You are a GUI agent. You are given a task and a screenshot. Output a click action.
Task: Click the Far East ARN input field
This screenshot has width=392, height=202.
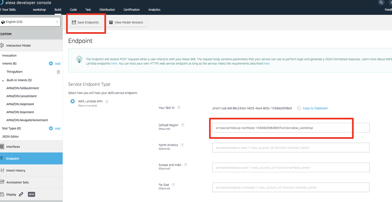[x=291, y=187]
